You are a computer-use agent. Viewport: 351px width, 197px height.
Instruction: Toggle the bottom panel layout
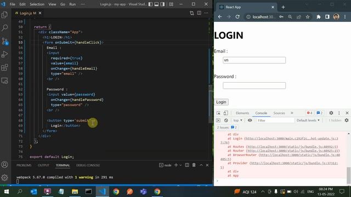156,4
